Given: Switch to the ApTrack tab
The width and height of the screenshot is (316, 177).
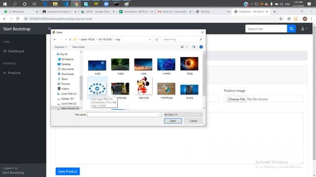Looking at the screenshot, I should tap(213, 12).
